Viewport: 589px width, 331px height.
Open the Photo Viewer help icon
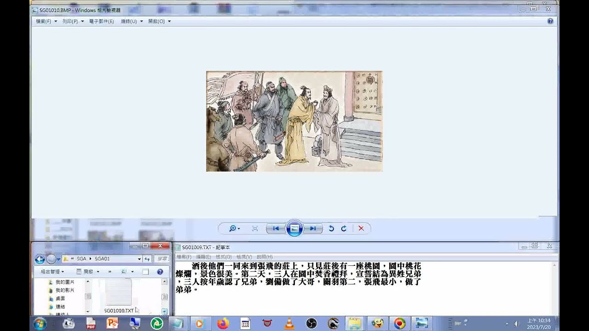pos(550,21)
